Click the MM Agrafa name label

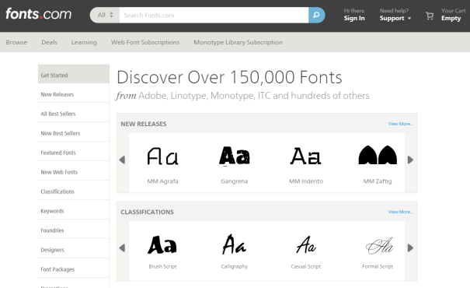pyautogui.click(x=163, y=181)
